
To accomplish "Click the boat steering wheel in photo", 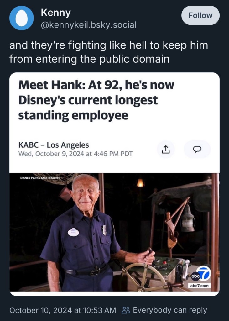I will (145, 277).
